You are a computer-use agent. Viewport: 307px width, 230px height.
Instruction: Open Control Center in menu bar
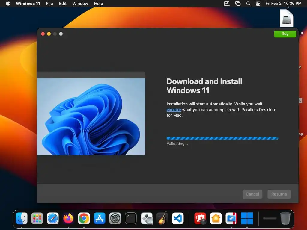click(x=258, y=4)
